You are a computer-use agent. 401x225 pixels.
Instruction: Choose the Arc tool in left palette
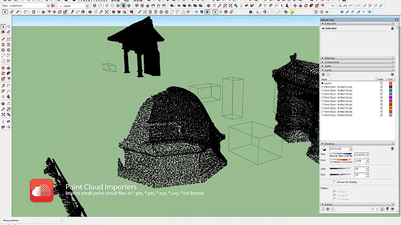click(x=3, y=55)
